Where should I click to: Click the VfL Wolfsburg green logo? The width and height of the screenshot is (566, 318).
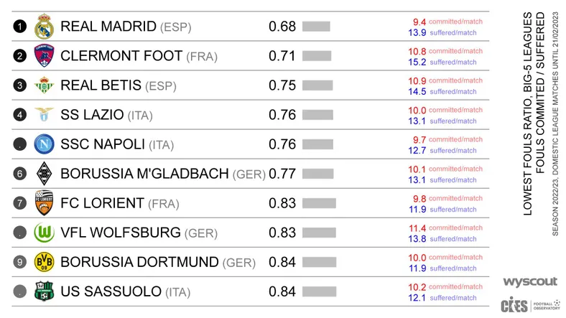pyautogui.click(x=44, y=233)
